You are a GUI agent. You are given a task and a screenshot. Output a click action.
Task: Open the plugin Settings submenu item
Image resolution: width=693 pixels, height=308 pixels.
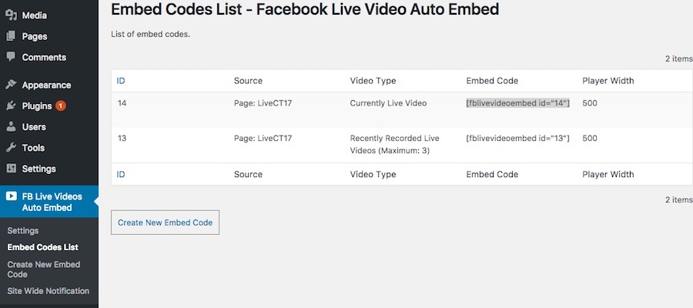point(22,230)
